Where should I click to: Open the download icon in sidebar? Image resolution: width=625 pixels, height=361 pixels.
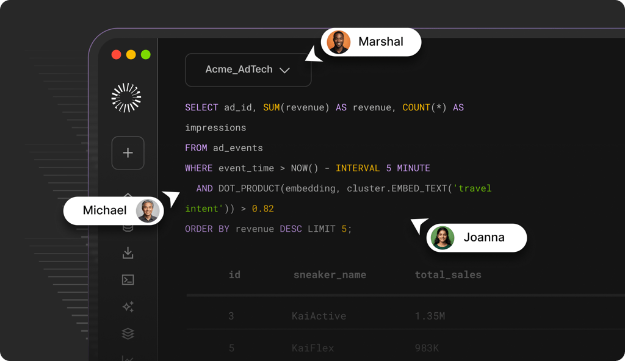128,252
